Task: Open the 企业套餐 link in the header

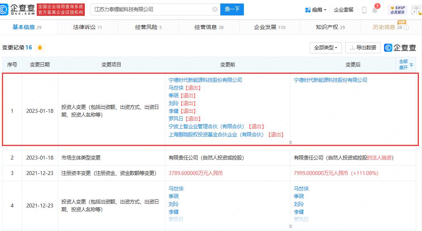Action: tap(344, 10)
